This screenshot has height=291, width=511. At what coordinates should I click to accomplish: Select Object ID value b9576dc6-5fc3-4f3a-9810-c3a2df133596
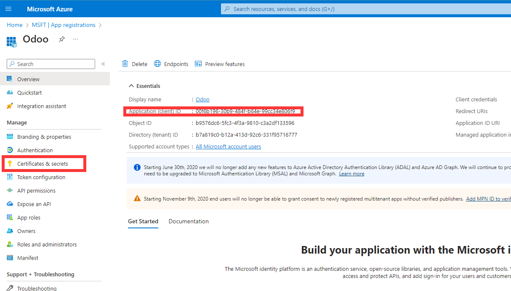point(245,123)
